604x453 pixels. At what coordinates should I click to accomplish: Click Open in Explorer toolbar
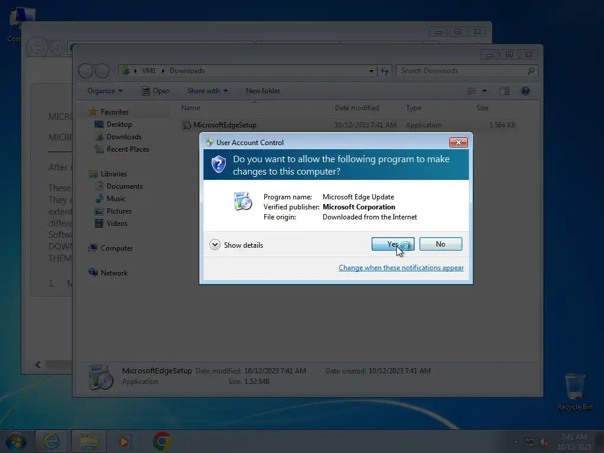tap(156, 91)
